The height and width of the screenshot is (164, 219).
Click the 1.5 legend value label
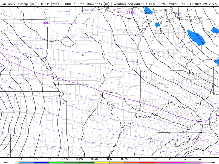point(155,159)
